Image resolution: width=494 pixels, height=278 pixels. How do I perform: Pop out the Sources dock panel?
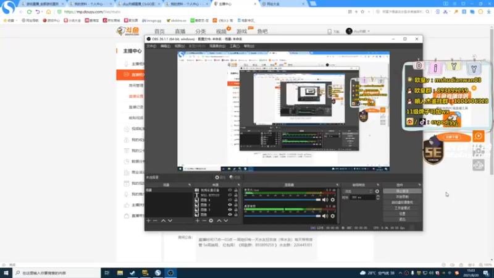(x=239, y=185)
